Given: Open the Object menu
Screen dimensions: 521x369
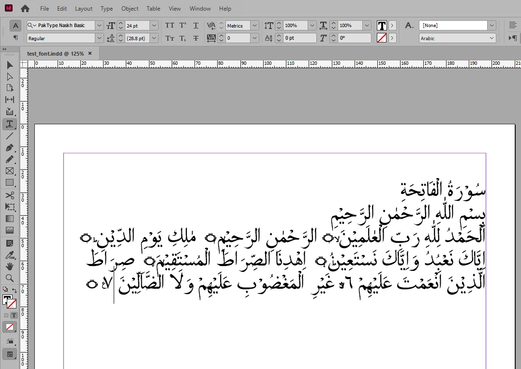Looking at the screenshot, I should pos(130,9).
